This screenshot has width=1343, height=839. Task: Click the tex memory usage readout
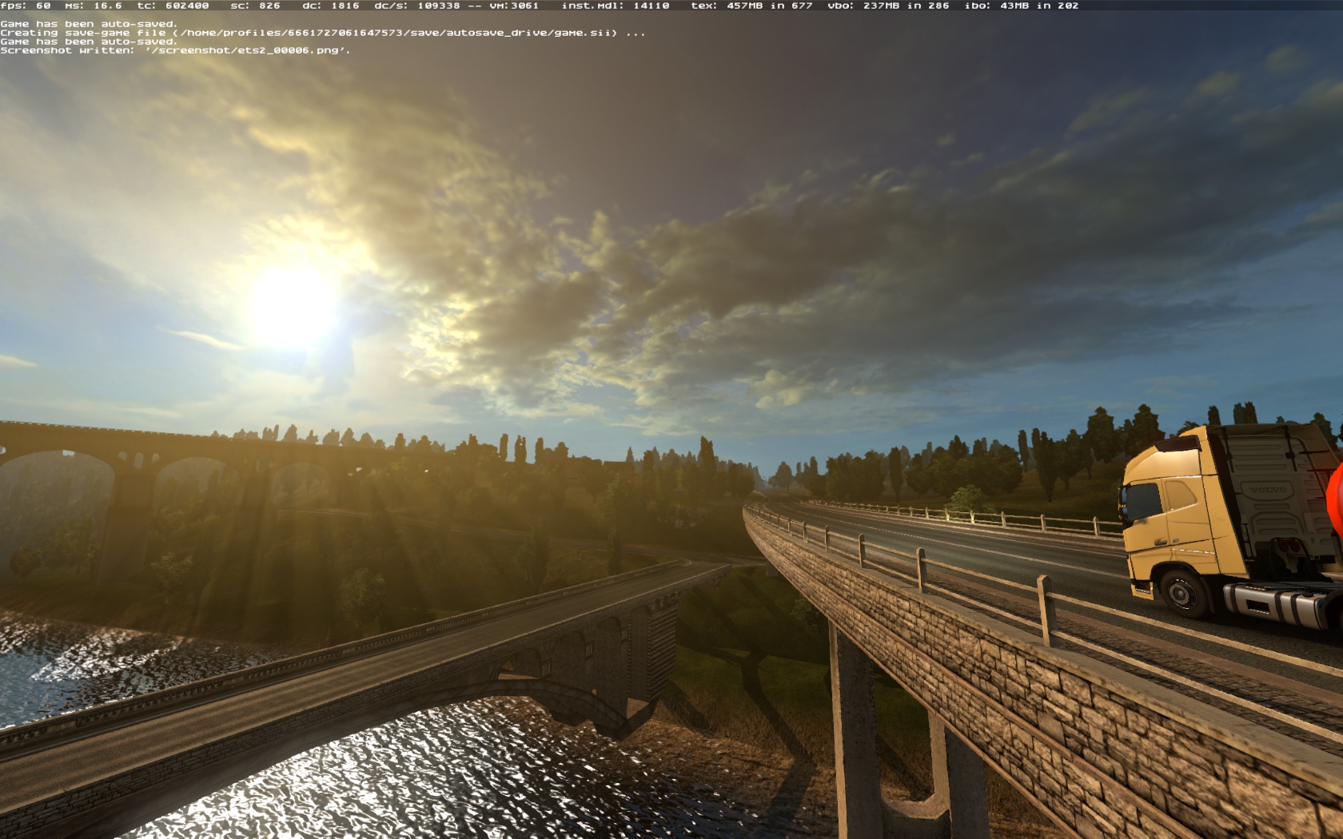click(x=751, y=6)
